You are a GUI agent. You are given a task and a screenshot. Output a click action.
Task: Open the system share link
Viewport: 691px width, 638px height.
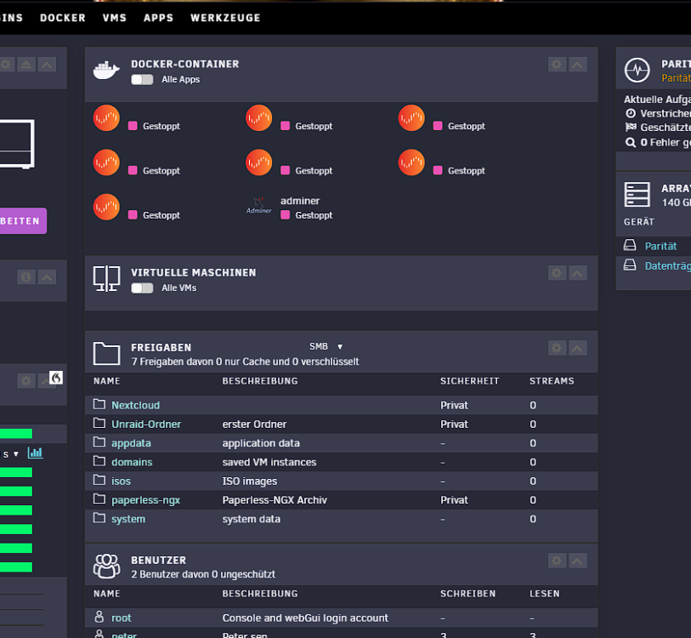pyautogui.click(x=128, y=519)
